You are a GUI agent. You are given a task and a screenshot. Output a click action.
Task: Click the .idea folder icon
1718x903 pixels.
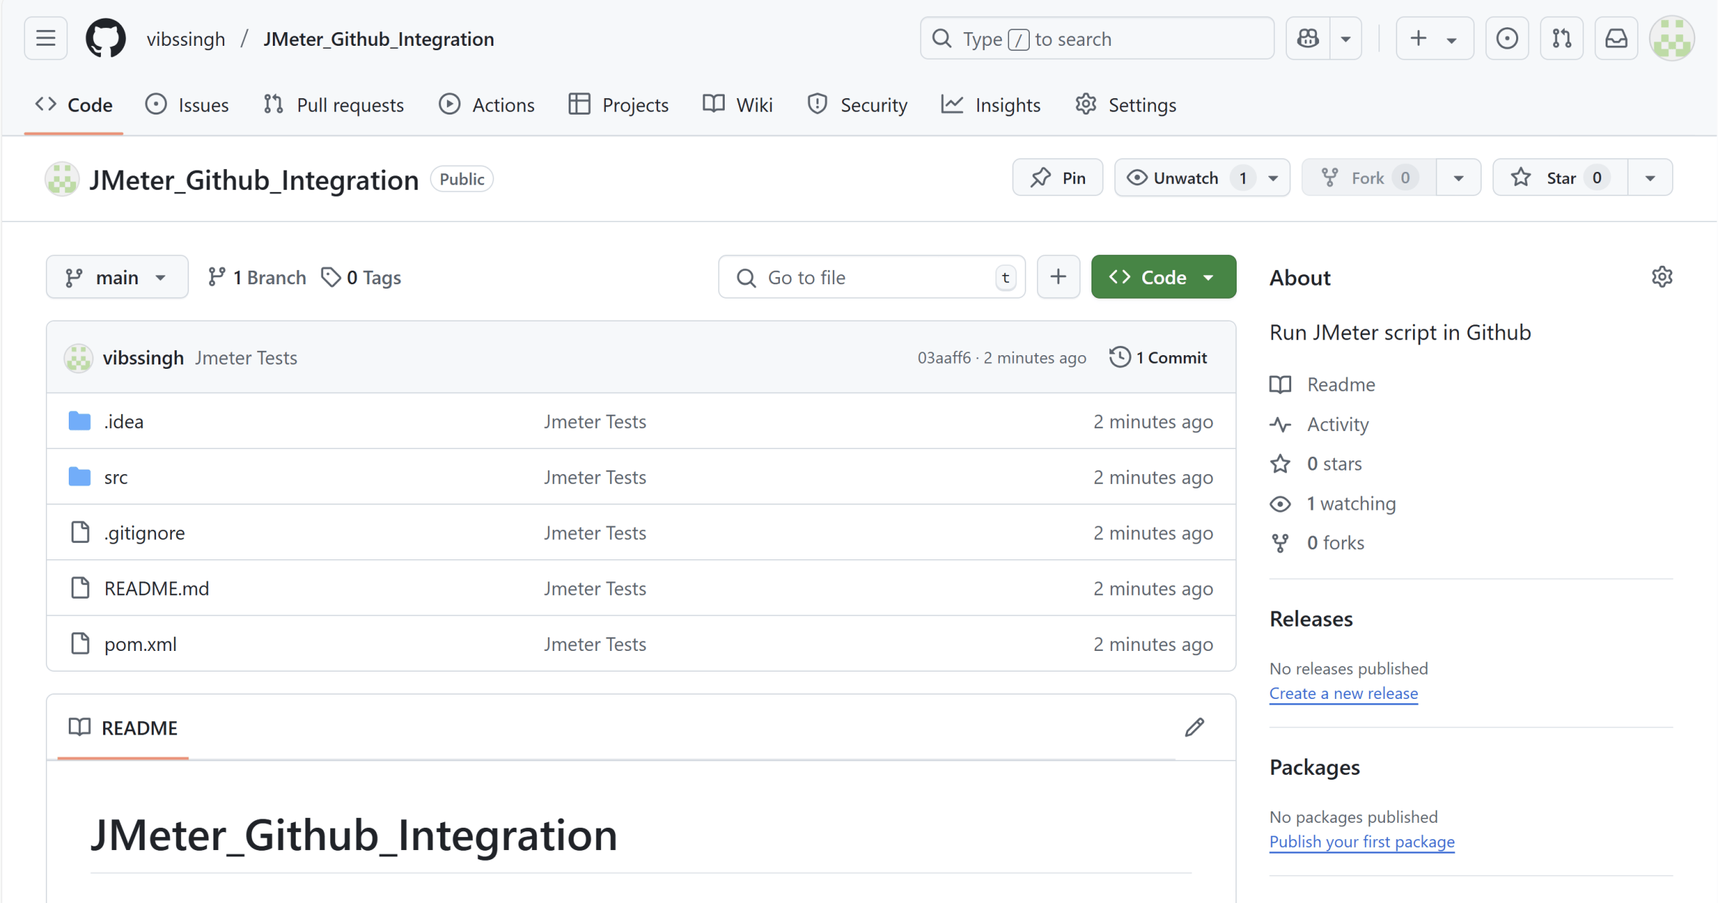[79, 421]
